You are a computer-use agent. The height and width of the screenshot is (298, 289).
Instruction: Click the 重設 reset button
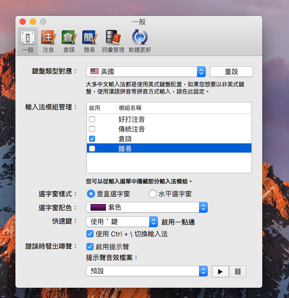pyautogui.click(x=231, y=71)
